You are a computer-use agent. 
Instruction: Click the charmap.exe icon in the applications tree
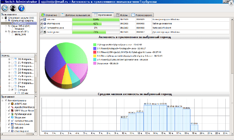12,131
